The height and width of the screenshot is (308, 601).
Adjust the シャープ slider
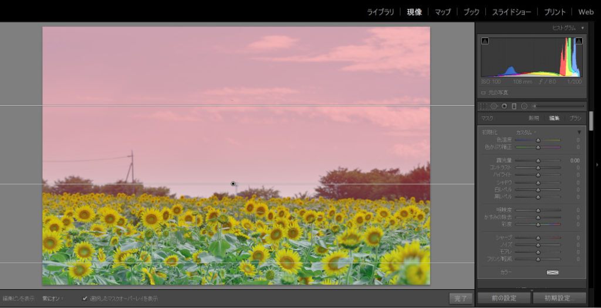(x=538, y=238)
